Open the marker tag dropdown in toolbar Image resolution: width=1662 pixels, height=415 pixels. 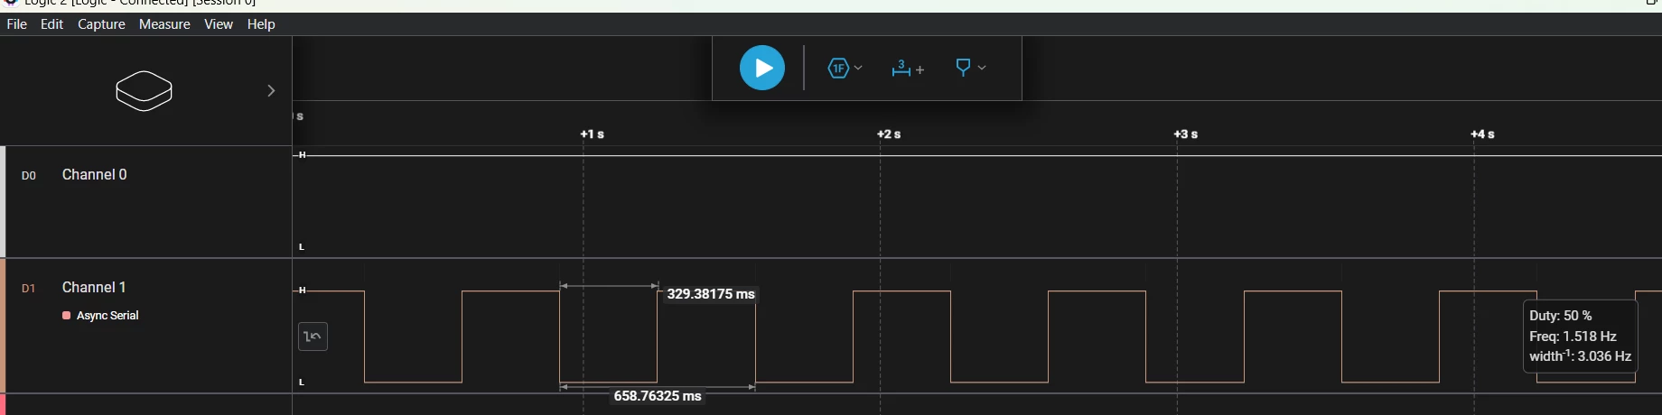970,68
